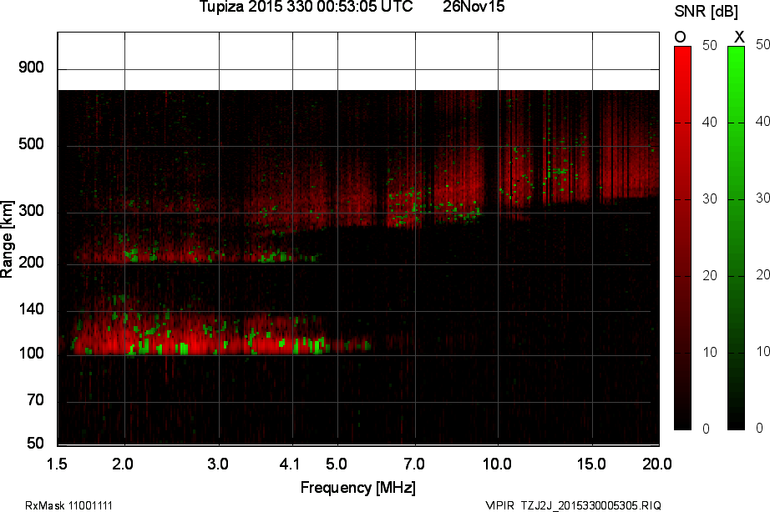
Task: Click the 'Tupiza 2015 330 00:53:05 UTC' title
Action: tap(306, 8)
